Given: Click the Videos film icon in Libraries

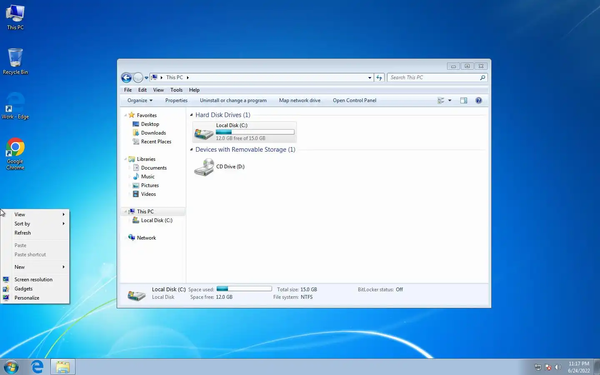Looking at the screenshot, I should tap(136, 194).
